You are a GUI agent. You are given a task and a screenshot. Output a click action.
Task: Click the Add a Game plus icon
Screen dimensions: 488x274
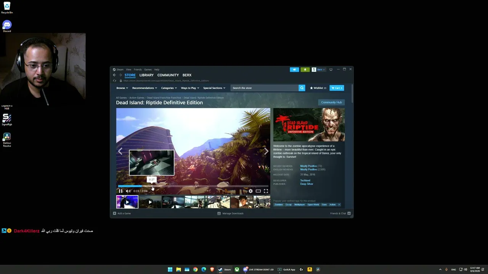114,213
